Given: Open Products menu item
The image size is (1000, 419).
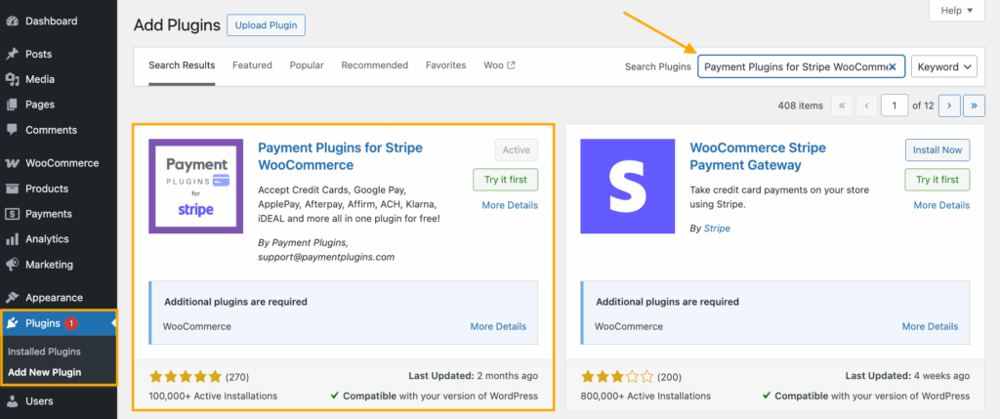Looking at the screenshot, I should [58, 189].
